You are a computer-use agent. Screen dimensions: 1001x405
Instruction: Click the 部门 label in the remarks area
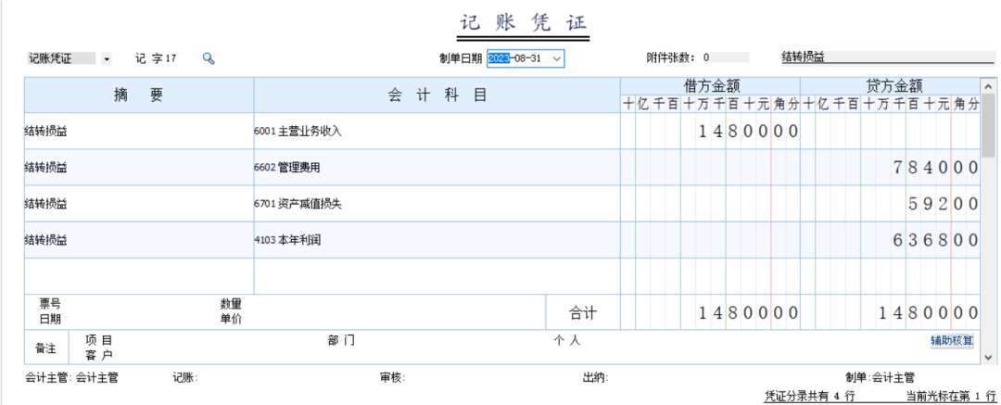tap(340, 340)
